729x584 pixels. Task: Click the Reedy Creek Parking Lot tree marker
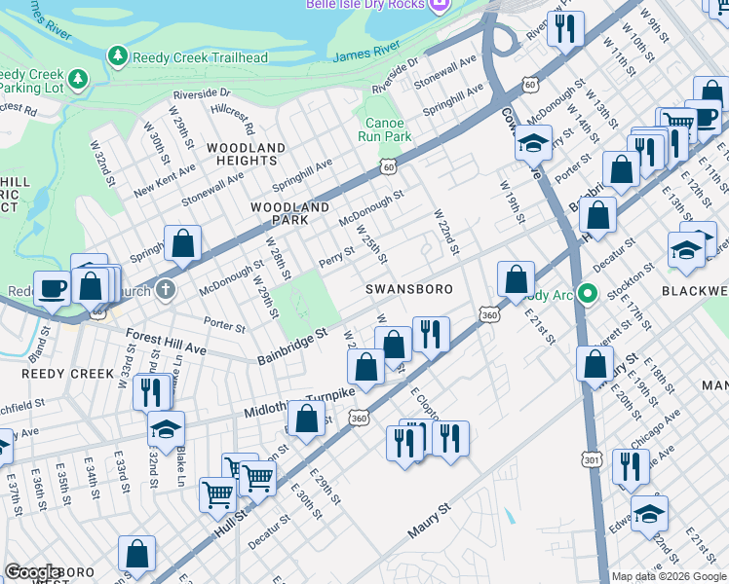[x=78, y=78]
